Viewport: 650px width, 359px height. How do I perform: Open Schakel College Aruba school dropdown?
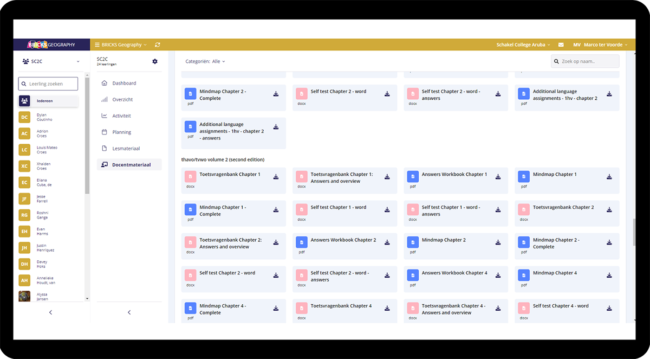[x=523, y=45]
